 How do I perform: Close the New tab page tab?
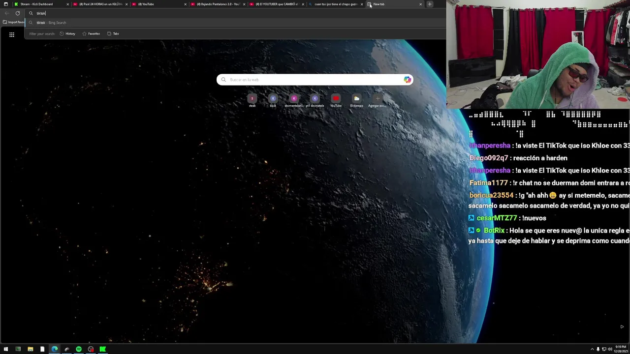coord(420,4)
